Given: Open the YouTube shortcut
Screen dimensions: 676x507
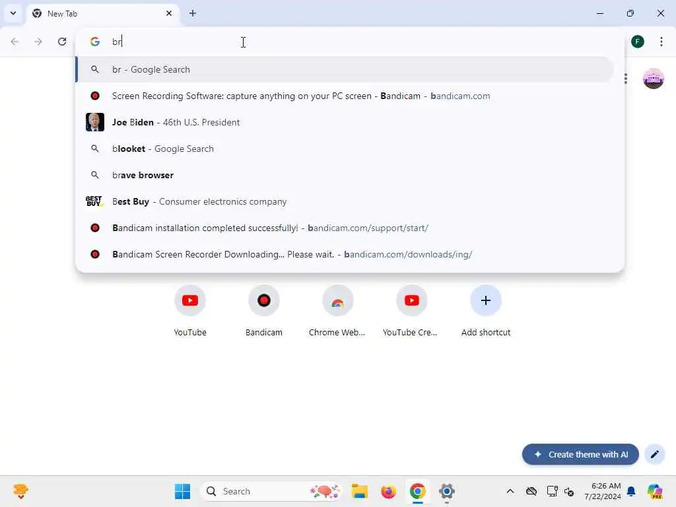Looking at the screenshot, I should (x=190, y=311).
